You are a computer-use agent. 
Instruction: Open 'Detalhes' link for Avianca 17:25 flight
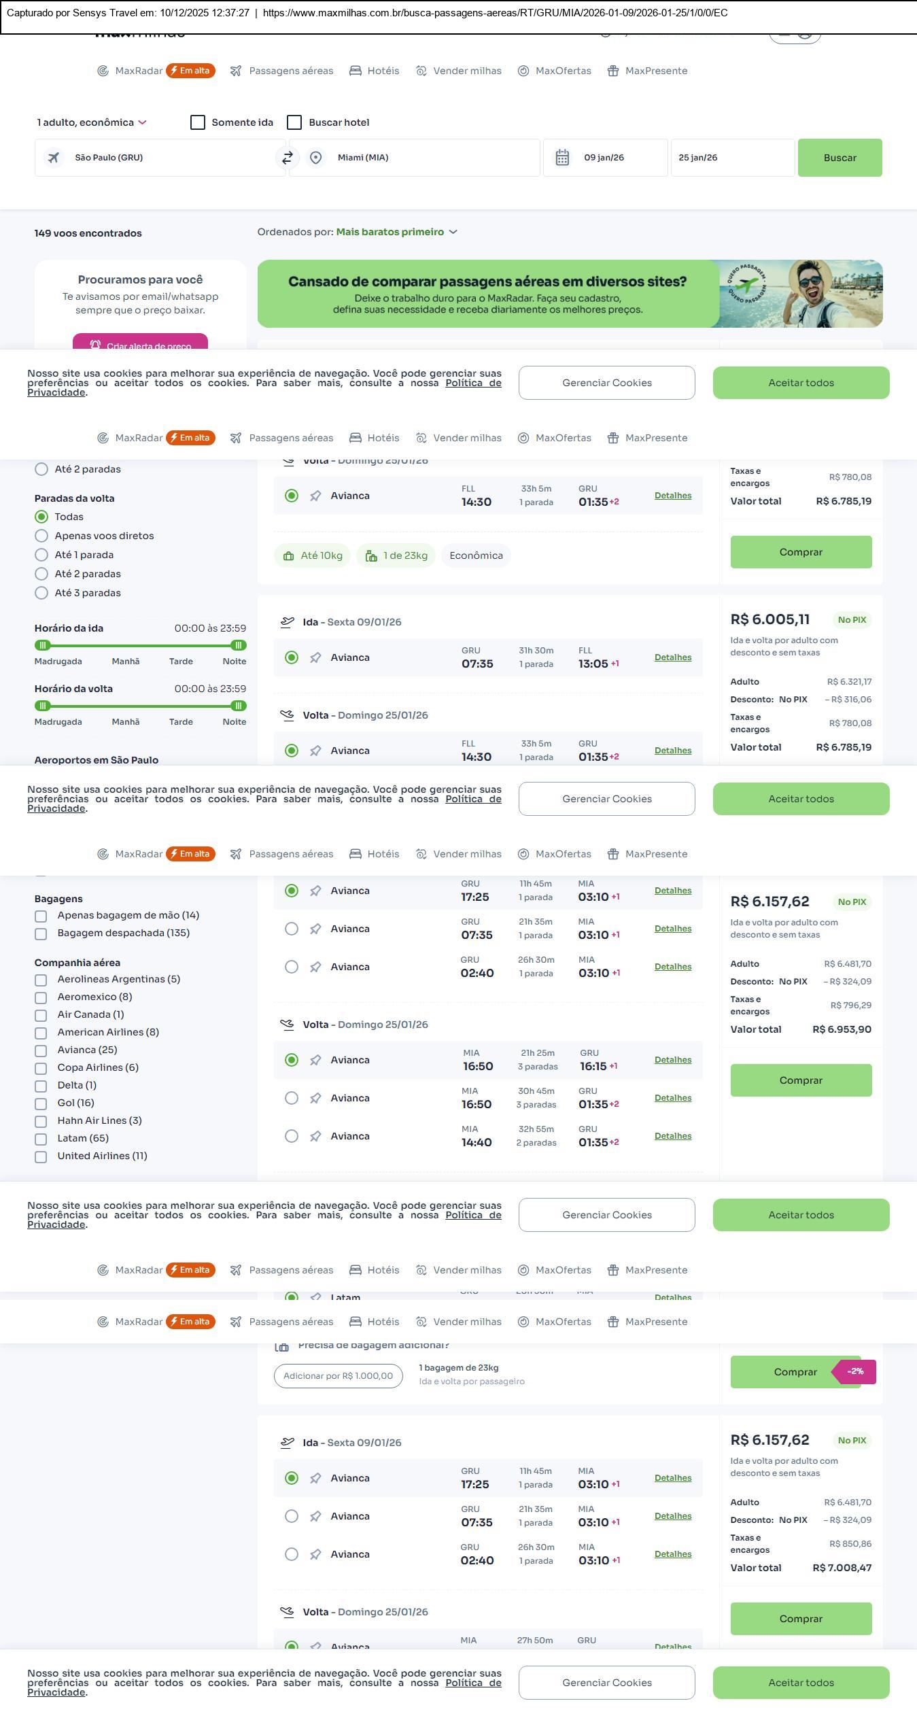672,891
